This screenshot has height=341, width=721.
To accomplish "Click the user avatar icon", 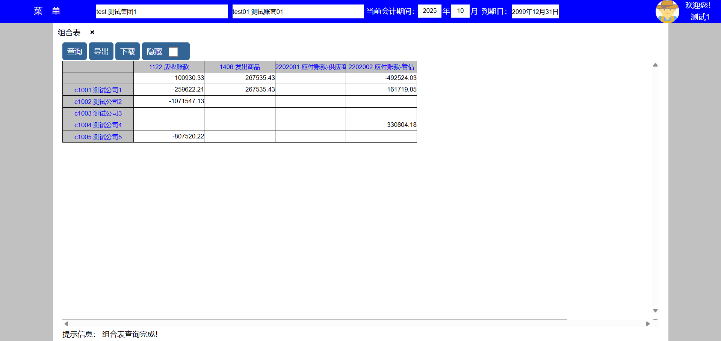I will 667,12.
